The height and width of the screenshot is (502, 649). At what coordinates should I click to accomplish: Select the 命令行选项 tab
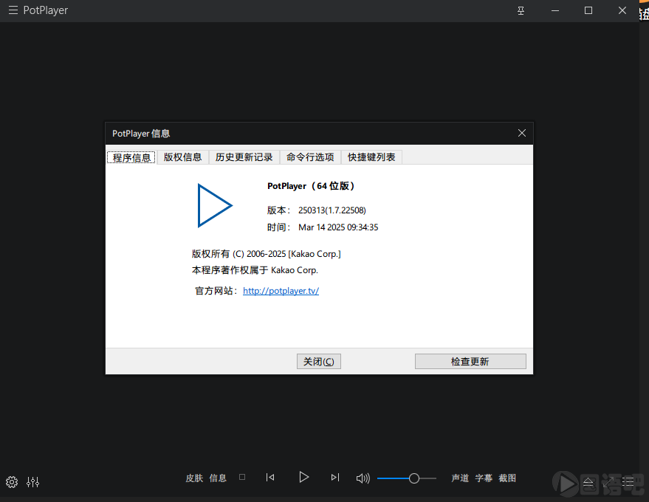pos(310,157)
